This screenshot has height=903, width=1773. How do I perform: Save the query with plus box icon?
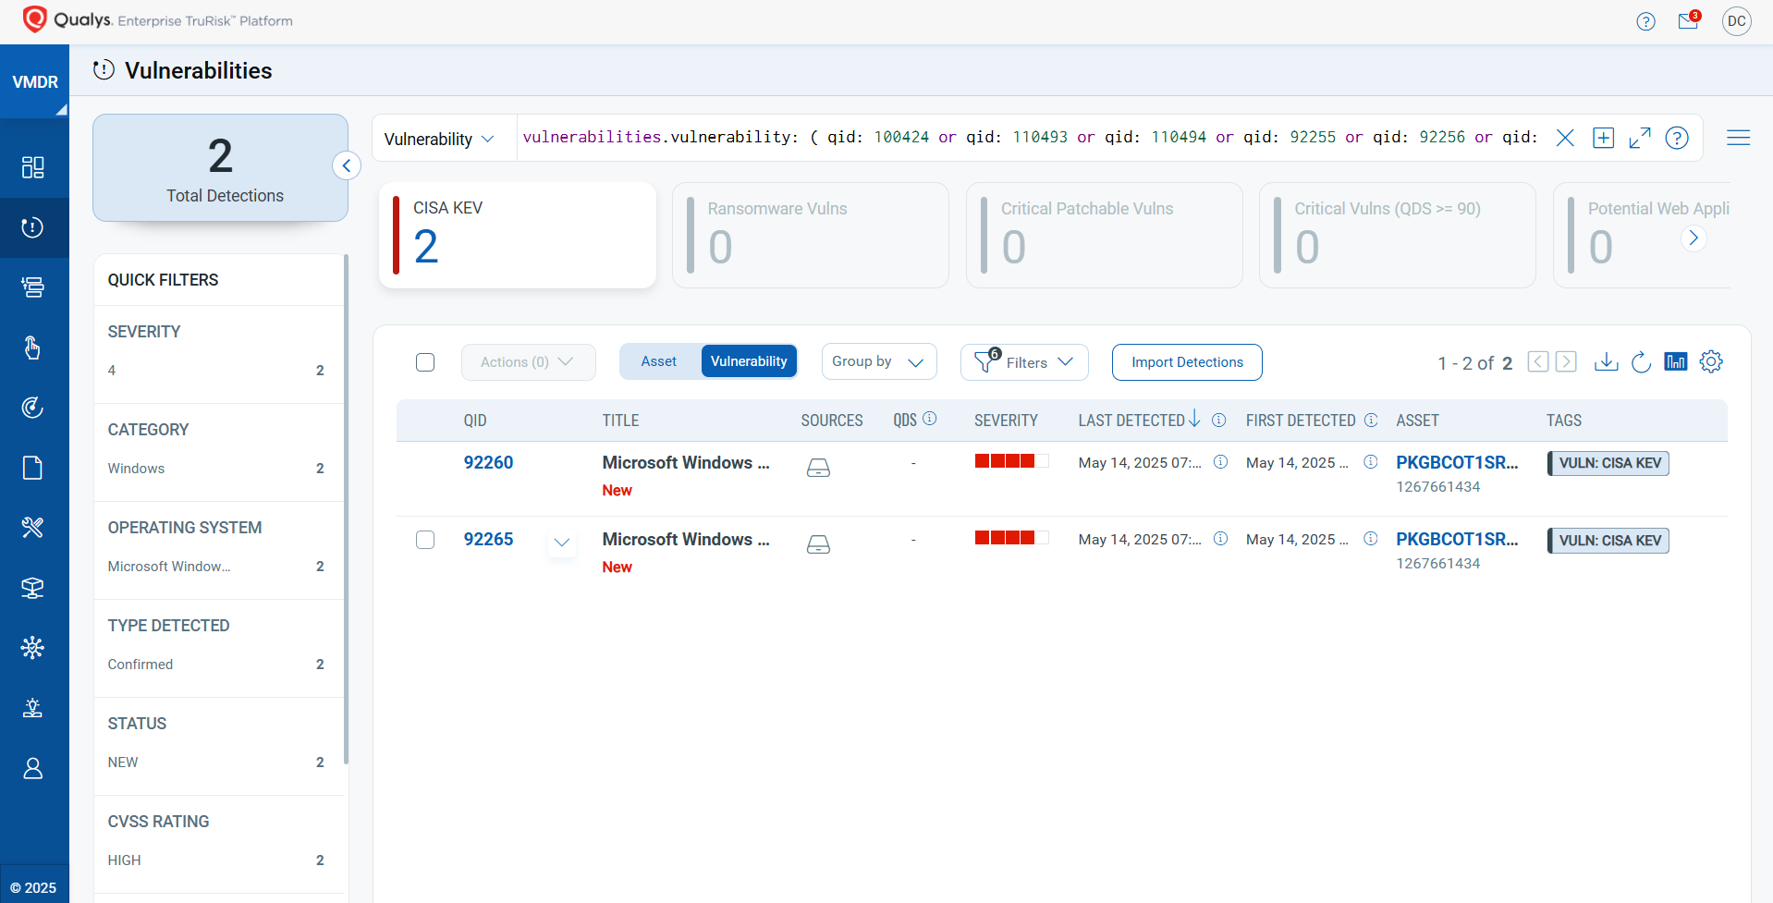click(x=1603, y=138)
